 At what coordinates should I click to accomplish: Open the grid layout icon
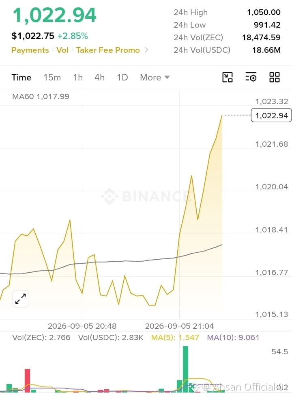point(274,77)
